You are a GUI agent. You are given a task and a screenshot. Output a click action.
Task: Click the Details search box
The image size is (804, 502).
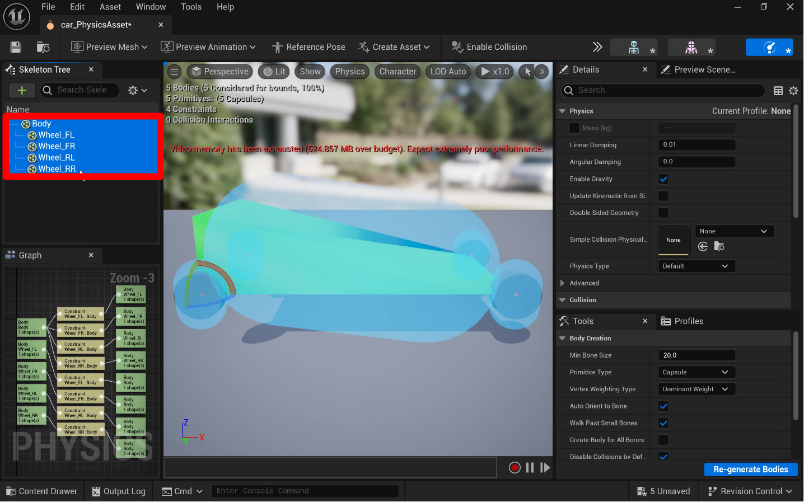(663, 91)
